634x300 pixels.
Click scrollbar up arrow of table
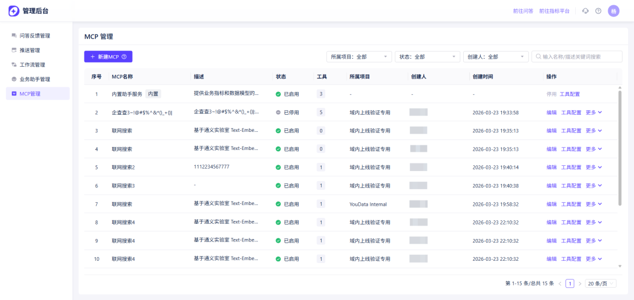(x=620, y=88)
